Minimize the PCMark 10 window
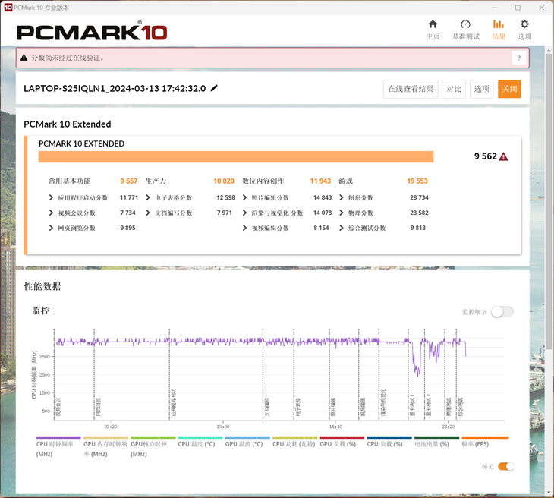The height and width of the screenshot is (498, 554). [x=495, y=8]
